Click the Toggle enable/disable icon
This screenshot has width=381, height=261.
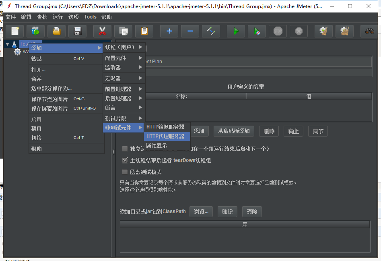tap(211, 31)
